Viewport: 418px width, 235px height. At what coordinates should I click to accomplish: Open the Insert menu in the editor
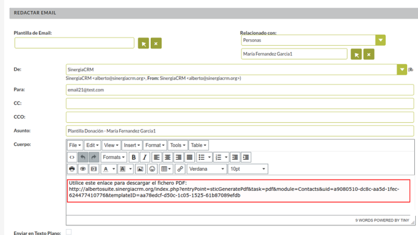[x=132, y=145]
